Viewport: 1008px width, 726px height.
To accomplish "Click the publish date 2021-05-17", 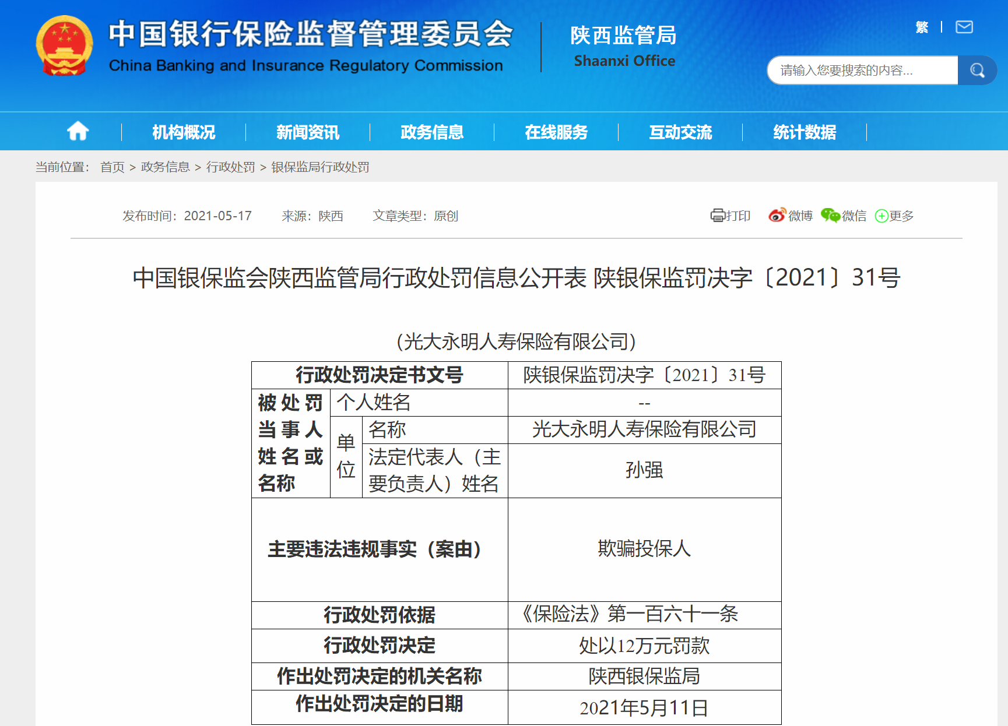I will click(218, 216).
